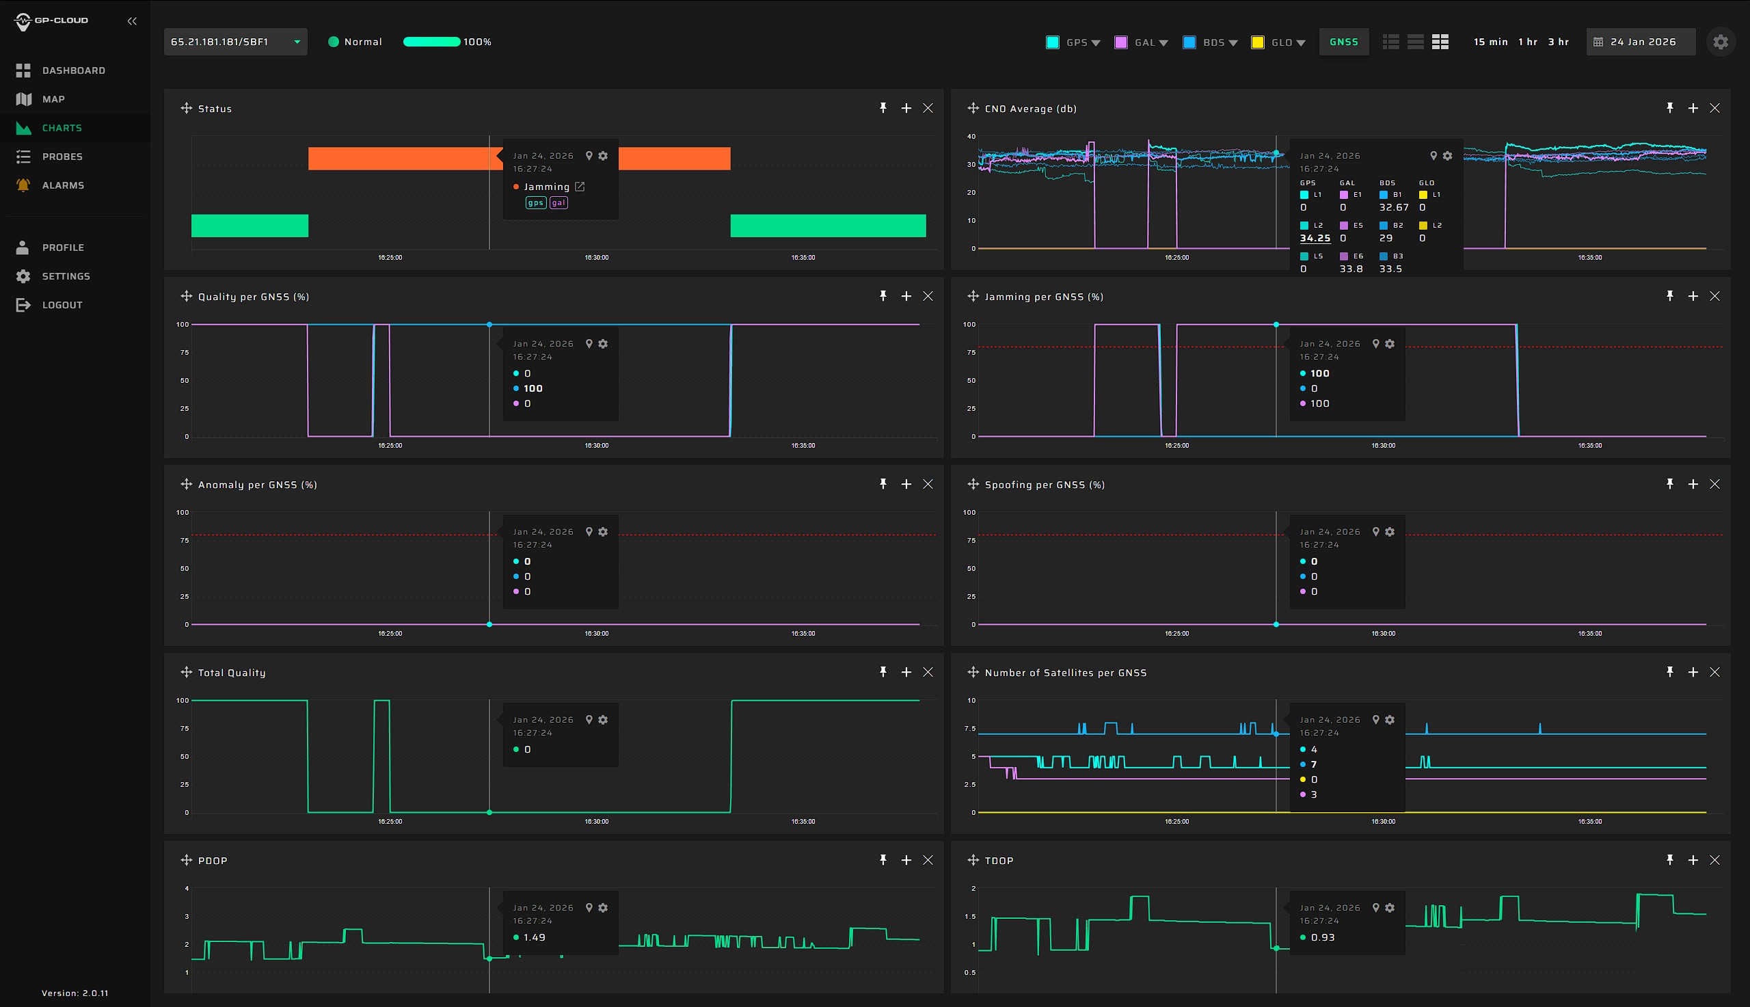Collapse the sidebar with double chevron
1750x1007 pixels.
[x=132, y=21]
